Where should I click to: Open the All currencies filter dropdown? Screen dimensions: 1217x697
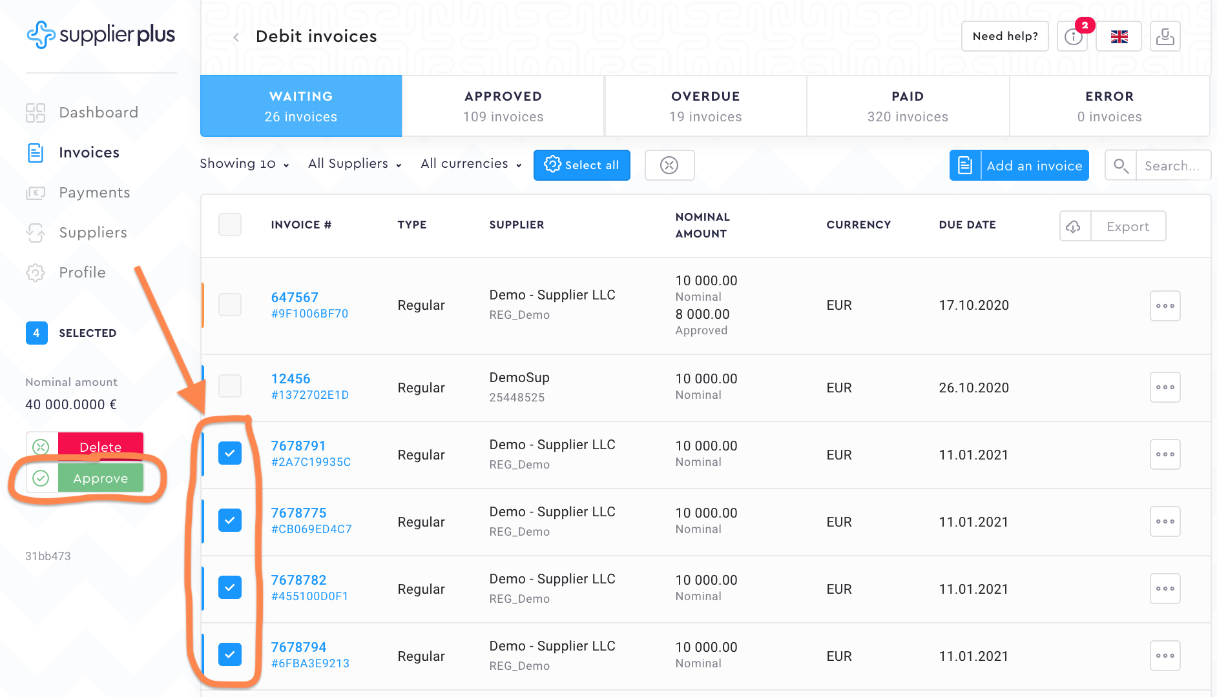tap(471, 164)
